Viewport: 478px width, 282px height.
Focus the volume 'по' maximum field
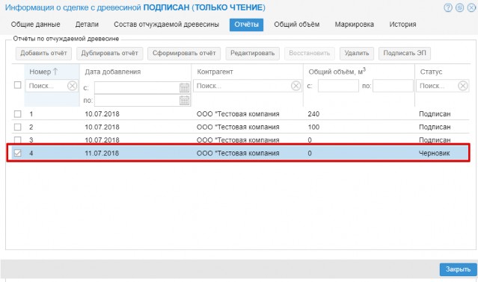(393, 86)
